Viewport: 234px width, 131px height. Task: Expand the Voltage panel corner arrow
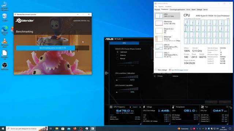[170, 124]
